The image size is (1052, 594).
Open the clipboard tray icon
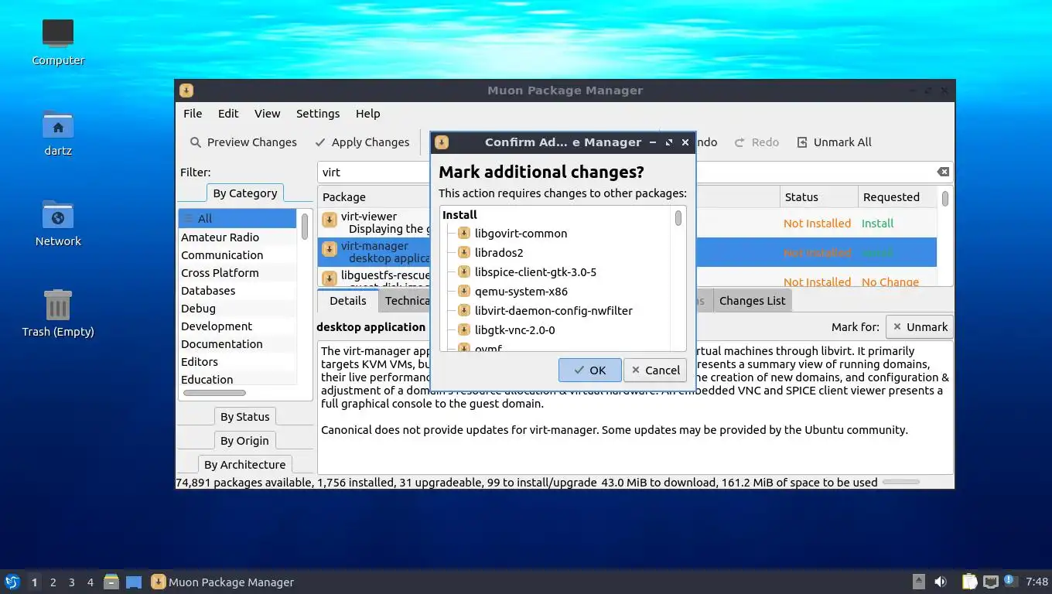(x=969, y=582)
